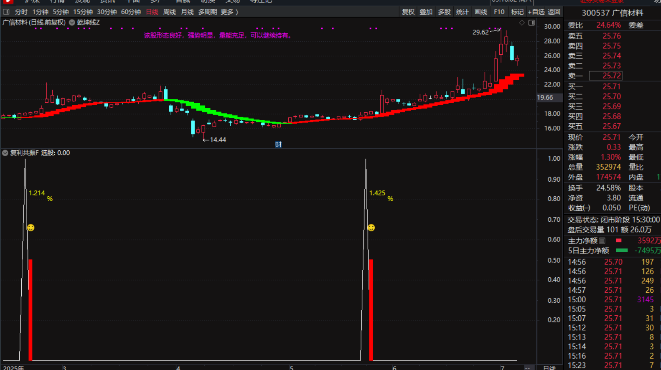This screenshot has width=661, height=370.
Task: Click the first yellow smiley signal icon
Action: click(31, 228)
